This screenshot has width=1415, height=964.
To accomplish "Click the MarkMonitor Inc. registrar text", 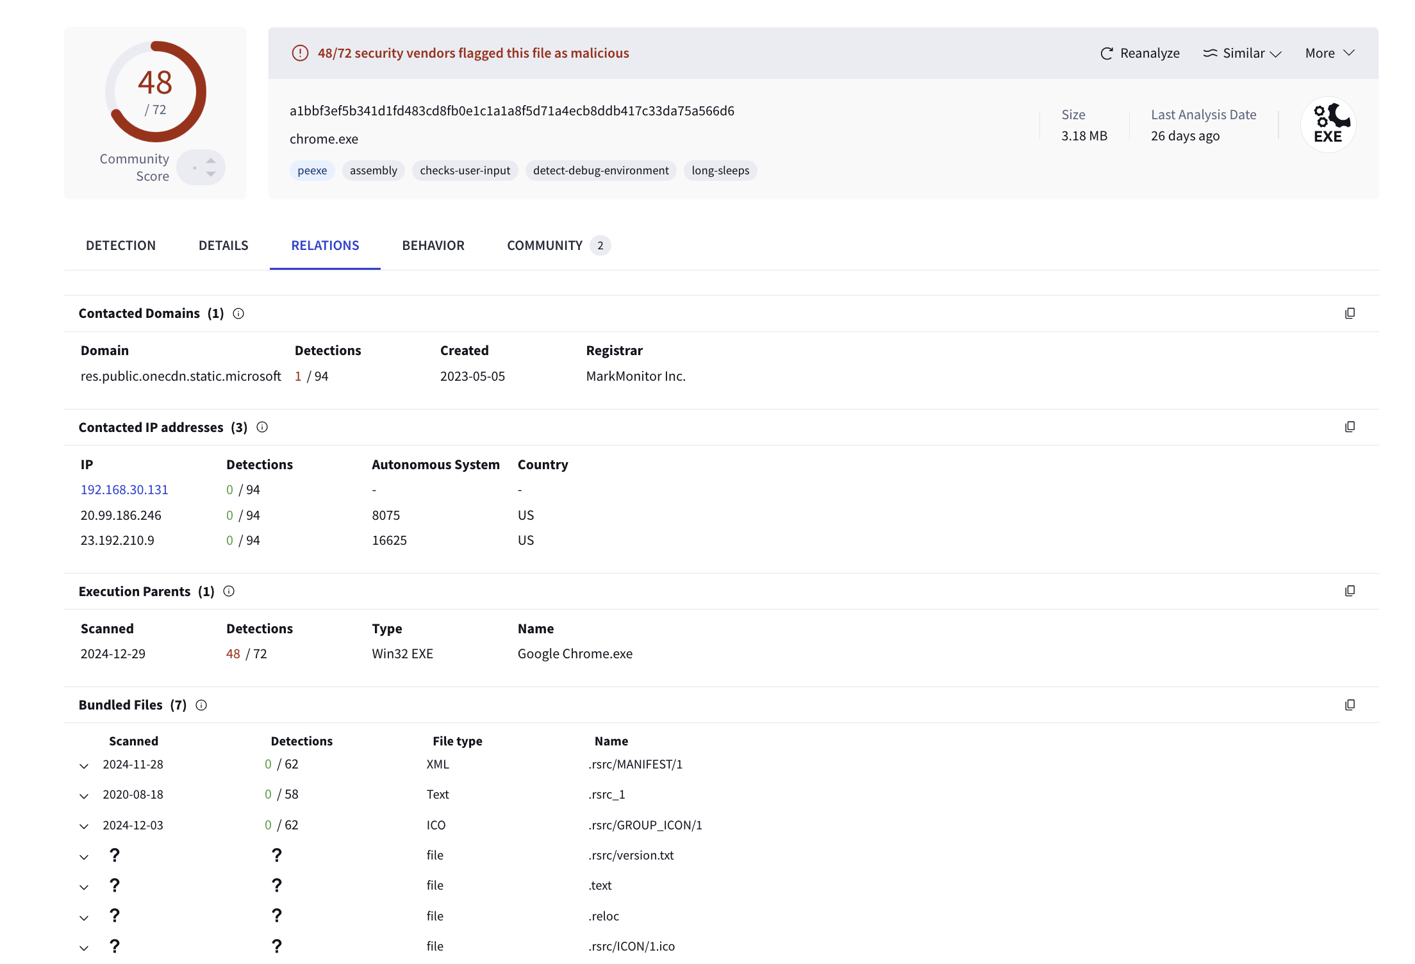I will (x=636, y=376).
